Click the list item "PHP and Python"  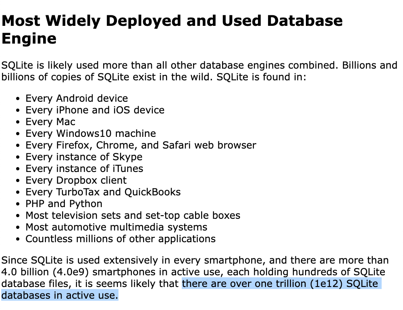64,204
